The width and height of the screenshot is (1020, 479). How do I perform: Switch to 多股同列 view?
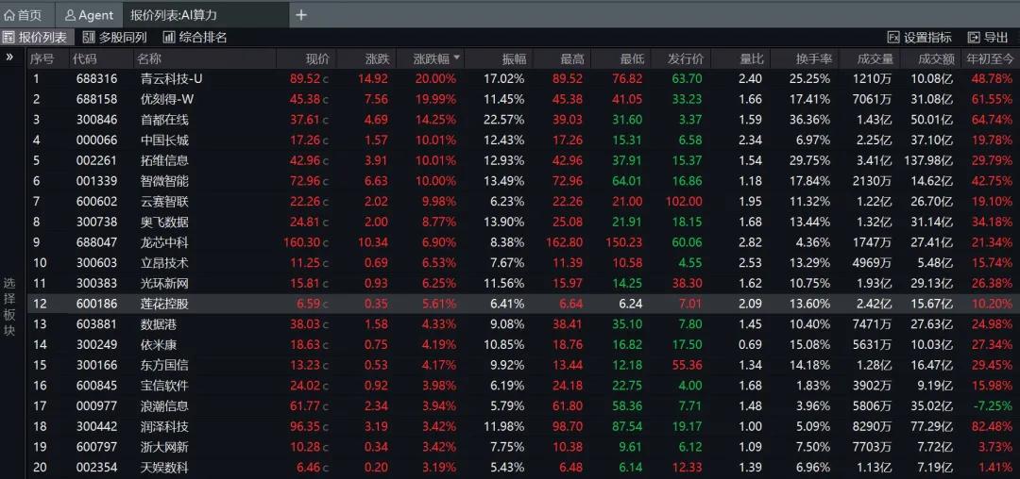pos(114,37)
